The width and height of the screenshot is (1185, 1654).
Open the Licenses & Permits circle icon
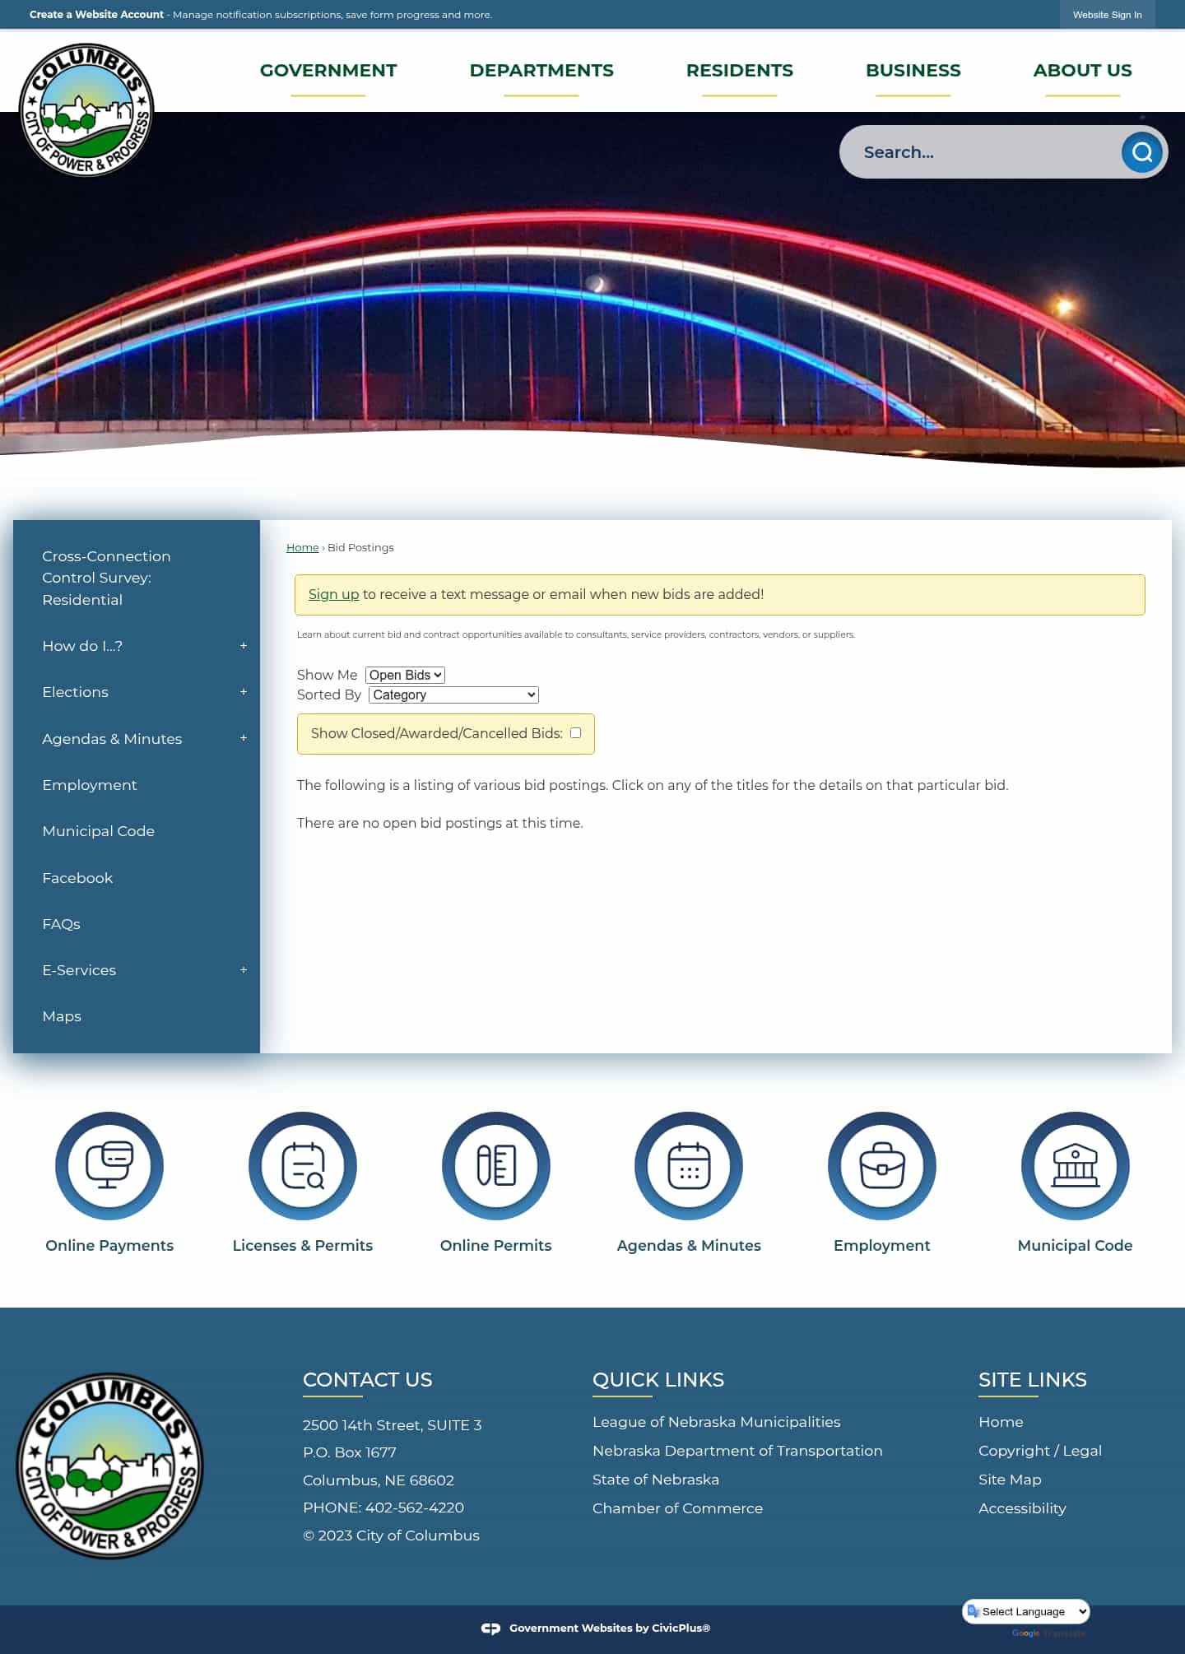303,1165
